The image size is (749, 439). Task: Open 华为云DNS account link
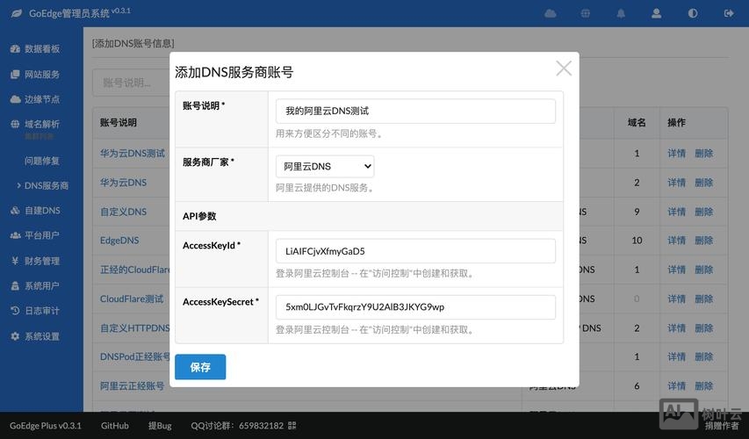(123, 183)
